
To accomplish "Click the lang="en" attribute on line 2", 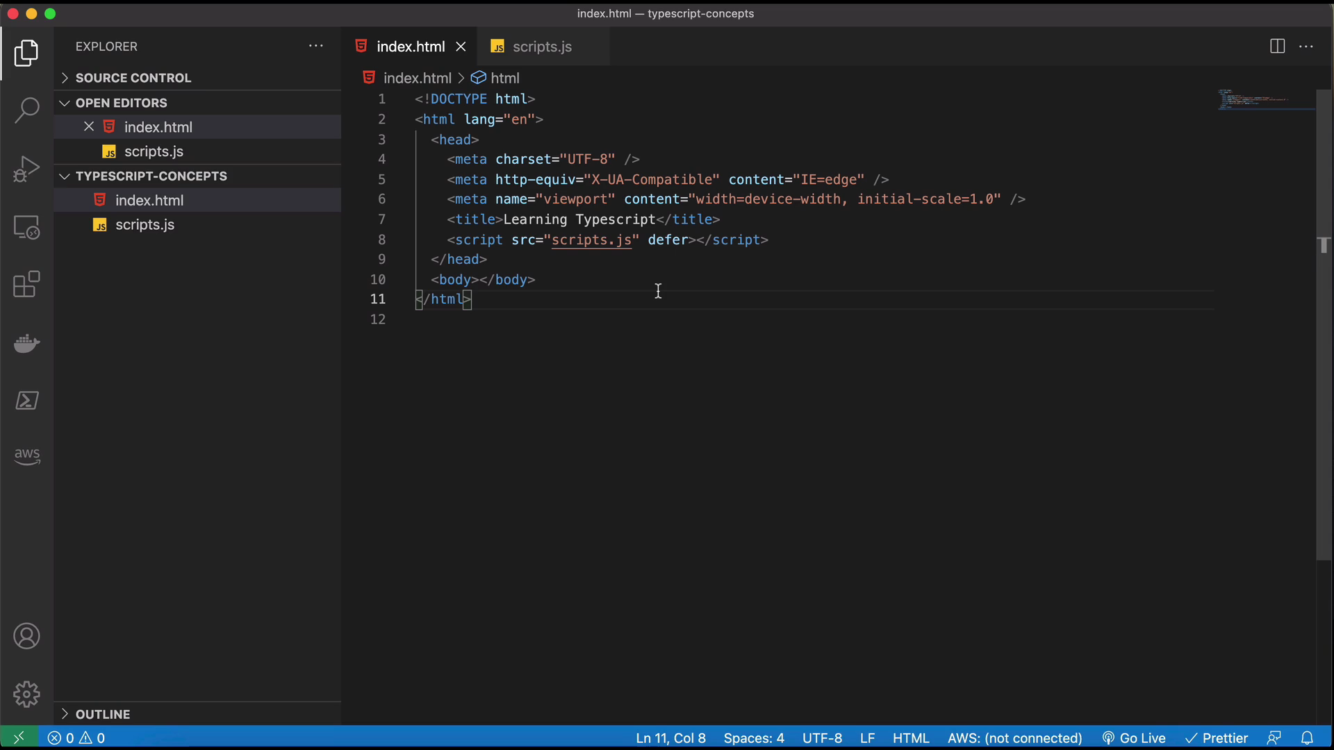I will pos(499,119).
